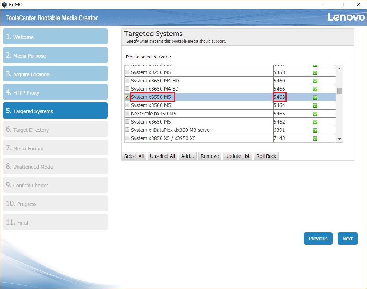Click the BoMC app icon in title bar
The height and width of the screenshot is (289, 367).
point(4,4)
